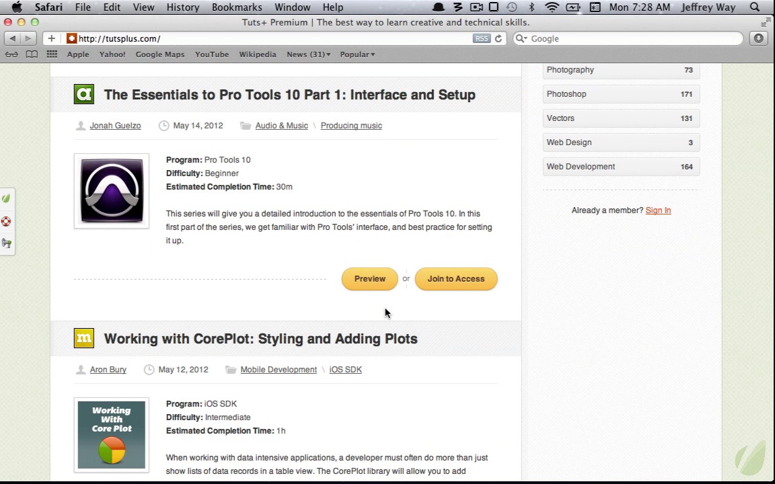Click the Wi-Fi status icon
Viewport: 775px width, 484px height.
(x=552, y=7)
